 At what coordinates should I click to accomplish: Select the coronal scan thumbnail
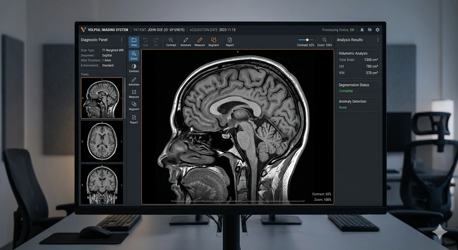[102, 184]
